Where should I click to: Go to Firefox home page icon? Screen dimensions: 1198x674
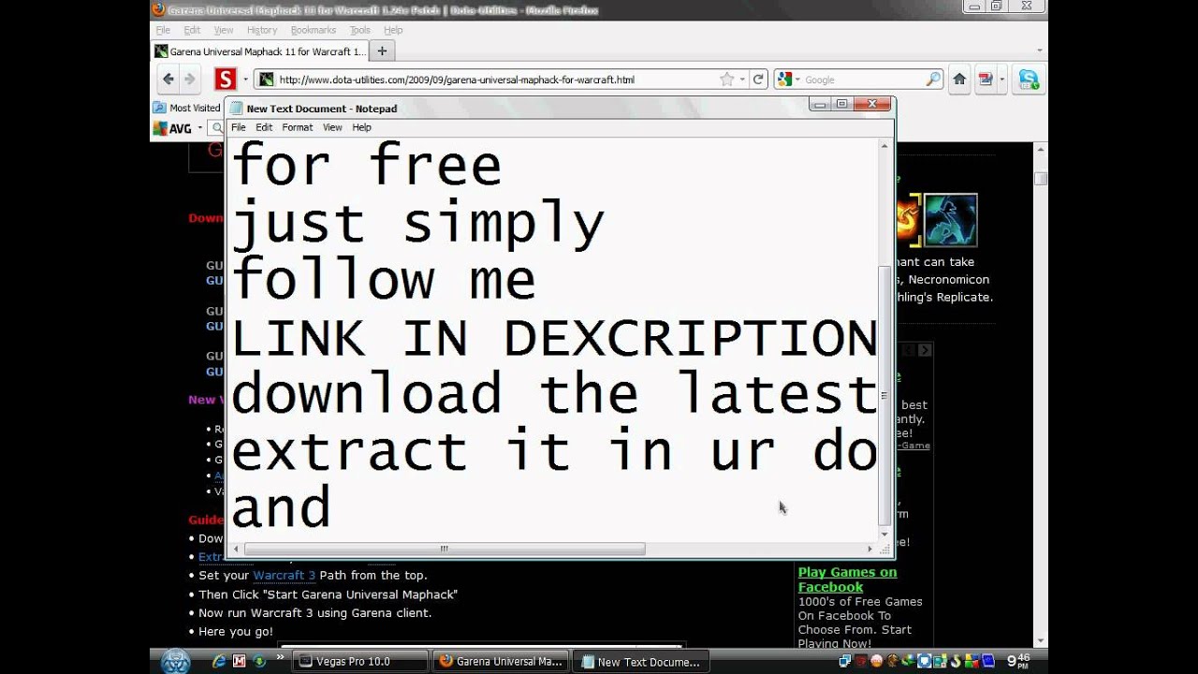[959, 80]
